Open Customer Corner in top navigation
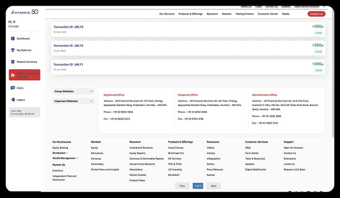The width and height of the screenshot is (340, 198). coord(268,14)
